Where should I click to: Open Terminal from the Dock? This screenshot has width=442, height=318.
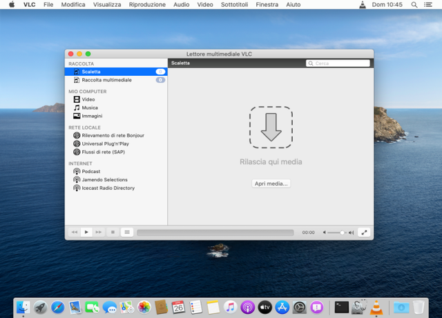342,307
